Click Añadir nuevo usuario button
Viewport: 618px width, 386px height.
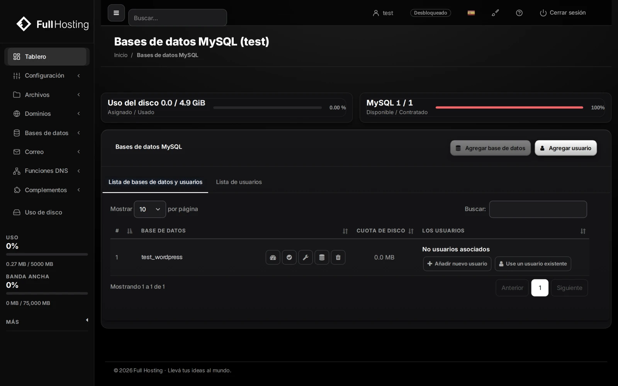click(457, 264)
